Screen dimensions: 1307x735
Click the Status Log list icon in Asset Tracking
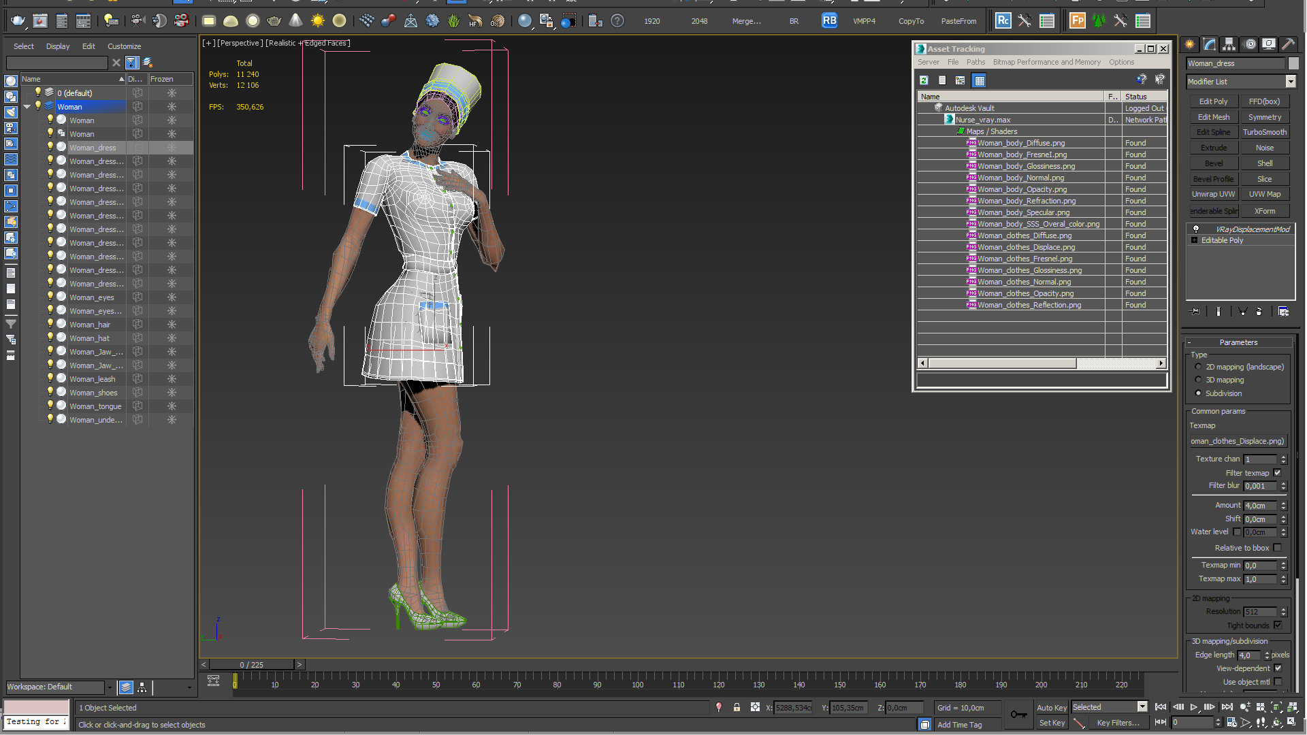tap(942, 80)
